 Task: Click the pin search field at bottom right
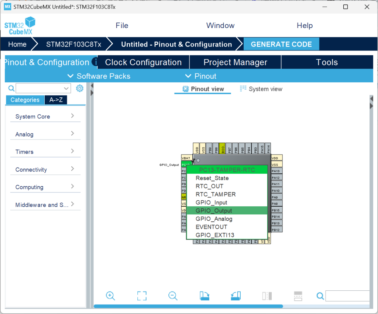tap(347, 296)
